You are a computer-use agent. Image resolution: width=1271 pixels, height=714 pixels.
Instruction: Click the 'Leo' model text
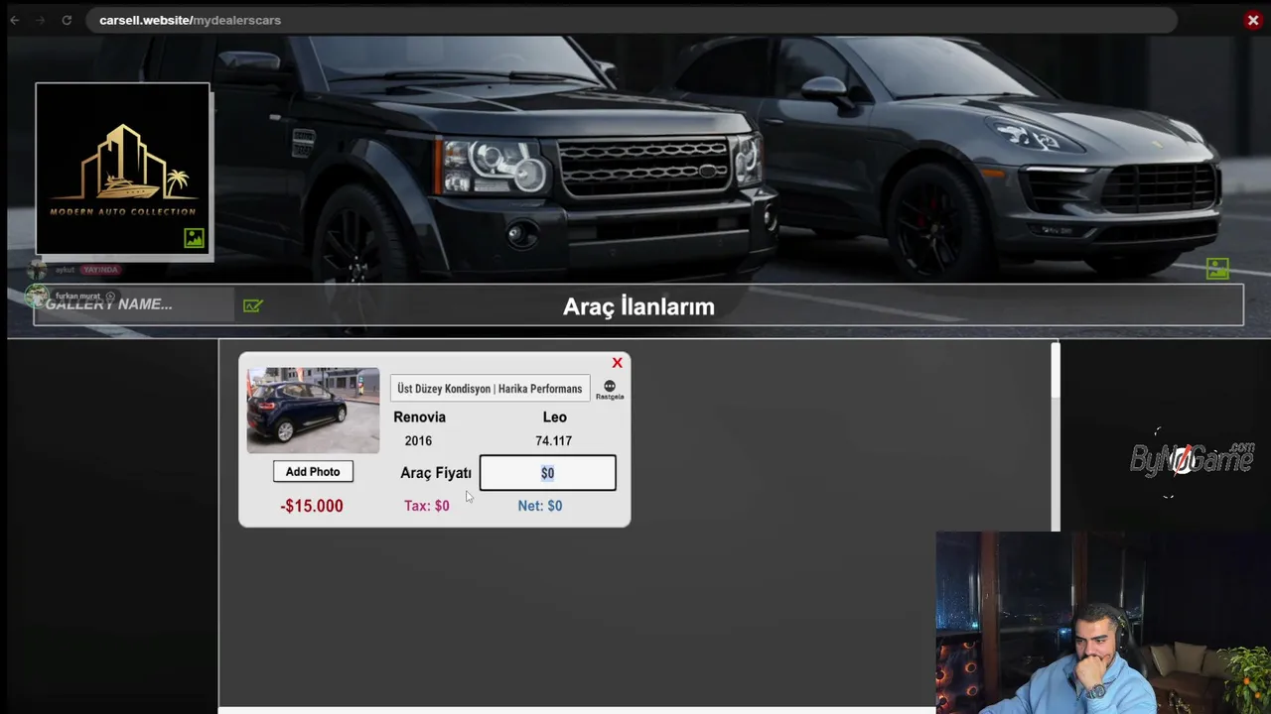[554, 417]
